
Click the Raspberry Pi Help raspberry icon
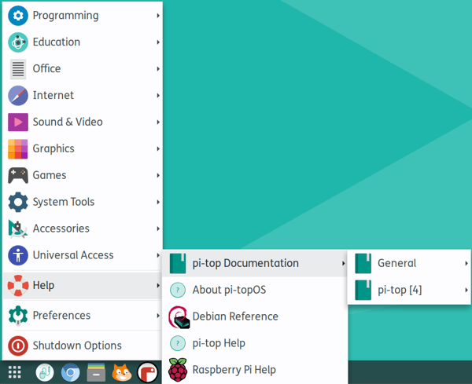[x=178, y=370]
